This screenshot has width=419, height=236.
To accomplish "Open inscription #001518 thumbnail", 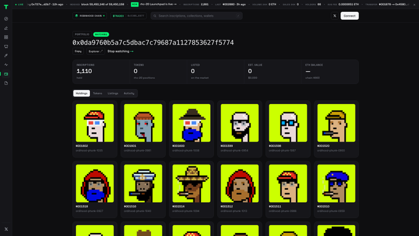I will 95,184.
